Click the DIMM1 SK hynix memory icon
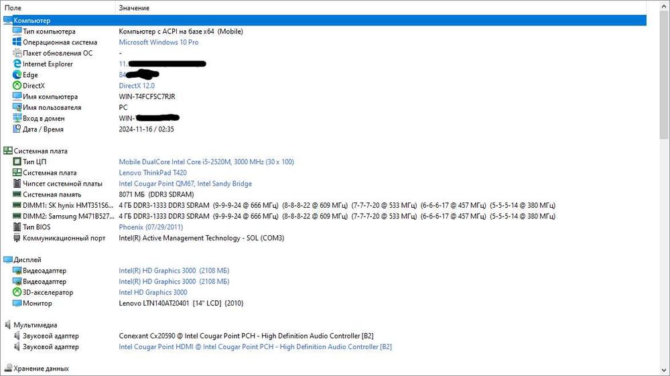Screen dimensions: 670x376 tap(17, 205)
